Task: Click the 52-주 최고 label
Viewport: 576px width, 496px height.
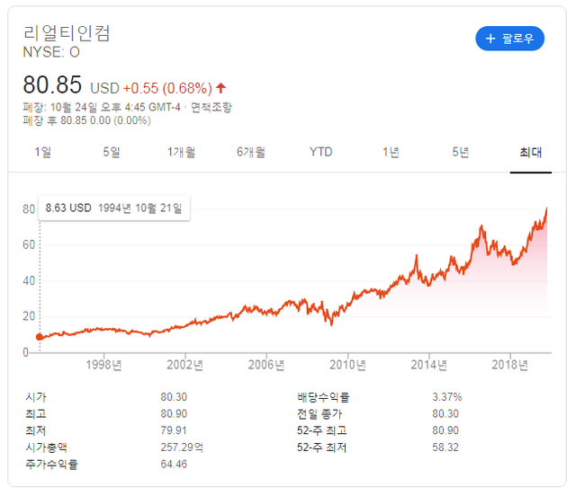Action: 322,430
